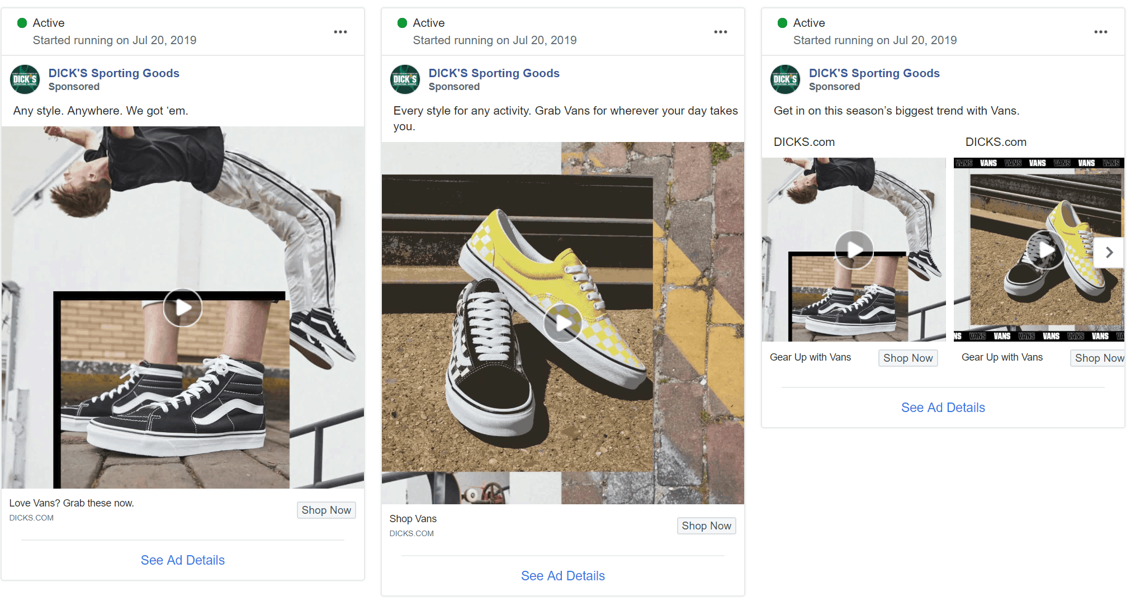The height and width of the screenshot is (601, 1140).
Task: Click DICKS.COM under 'Shop Vans' headline
Action: pyautogui.click(x=411, y=533)
